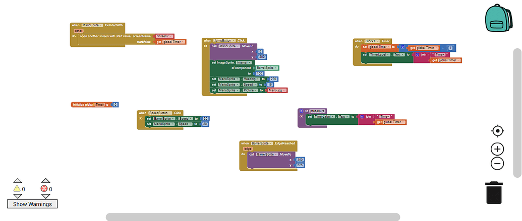Jump to next error with down arrow
This screenshot has width=522, height=221.
[x=45, y=196]
